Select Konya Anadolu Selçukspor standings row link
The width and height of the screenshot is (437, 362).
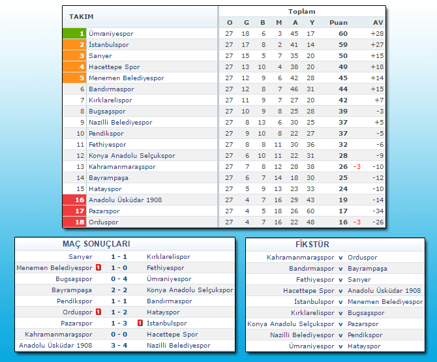[x=132, y=155]
